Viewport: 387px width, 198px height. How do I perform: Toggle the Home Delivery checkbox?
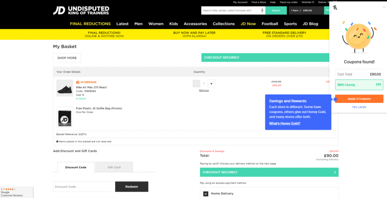tap(206, 194)
